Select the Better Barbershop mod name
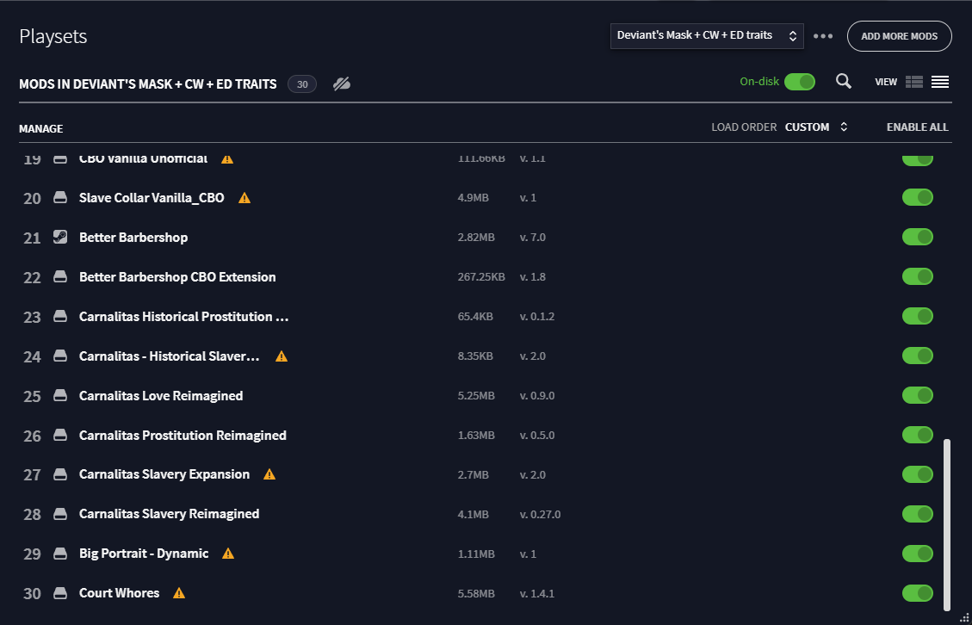 click(x=133, y=238)
